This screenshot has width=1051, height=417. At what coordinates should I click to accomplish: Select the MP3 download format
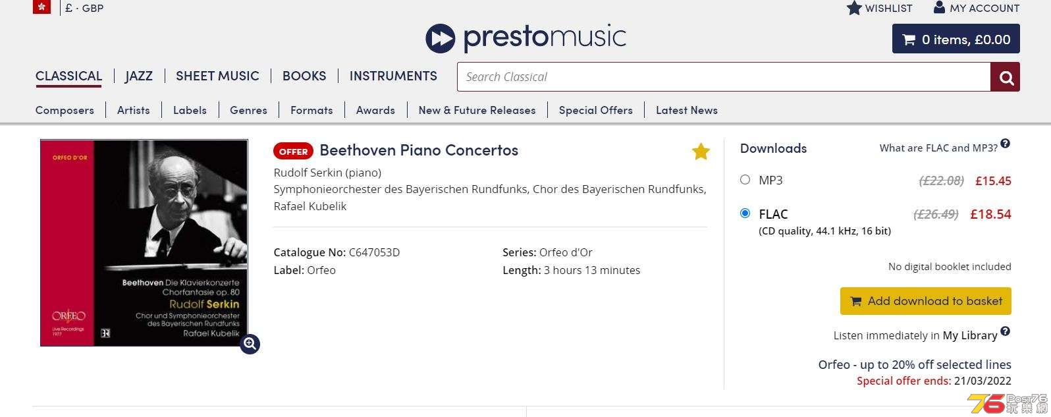pos(745,179)
